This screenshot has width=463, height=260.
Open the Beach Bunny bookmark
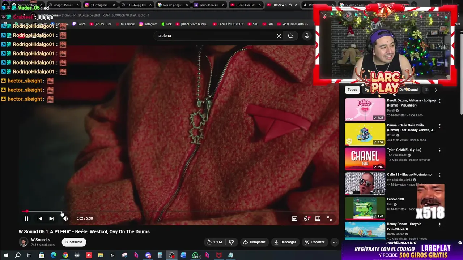point(192,24)
